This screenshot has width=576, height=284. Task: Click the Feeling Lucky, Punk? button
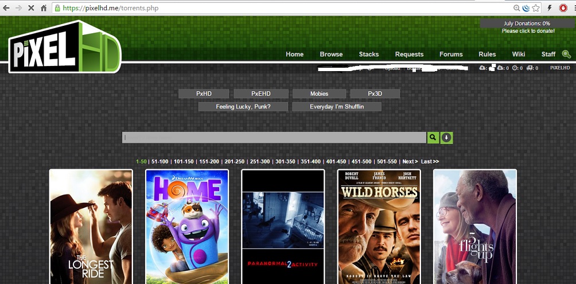click(x=243, y=107)
